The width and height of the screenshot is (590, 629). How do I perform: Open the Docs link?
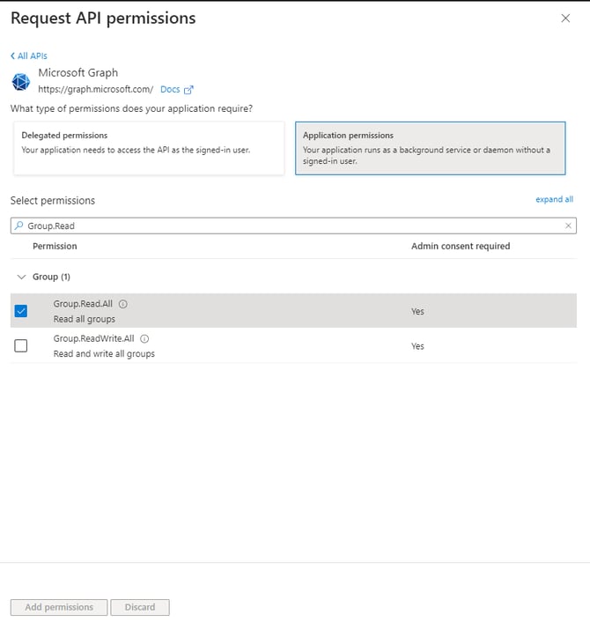pos(170,90)
